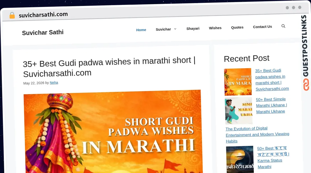Image resolution: width=311 pixels, height=173 pixels.
Task: Click the Gudi padwa sidebar thumbnail
Action: click(238, 82)
